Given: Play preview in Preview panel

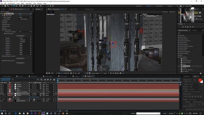Looking at the screenshot, I should (188, 27).
